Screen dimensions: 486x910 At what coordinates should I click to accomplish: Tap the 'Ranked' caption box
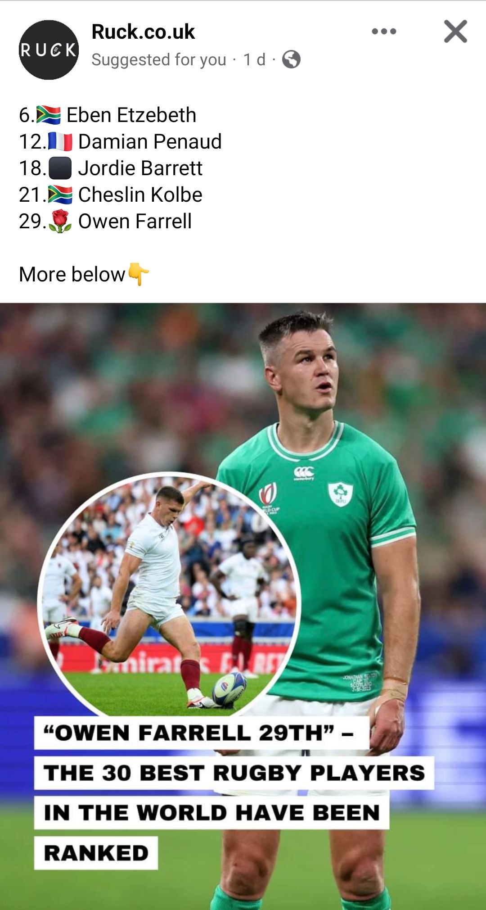point(96,853)
